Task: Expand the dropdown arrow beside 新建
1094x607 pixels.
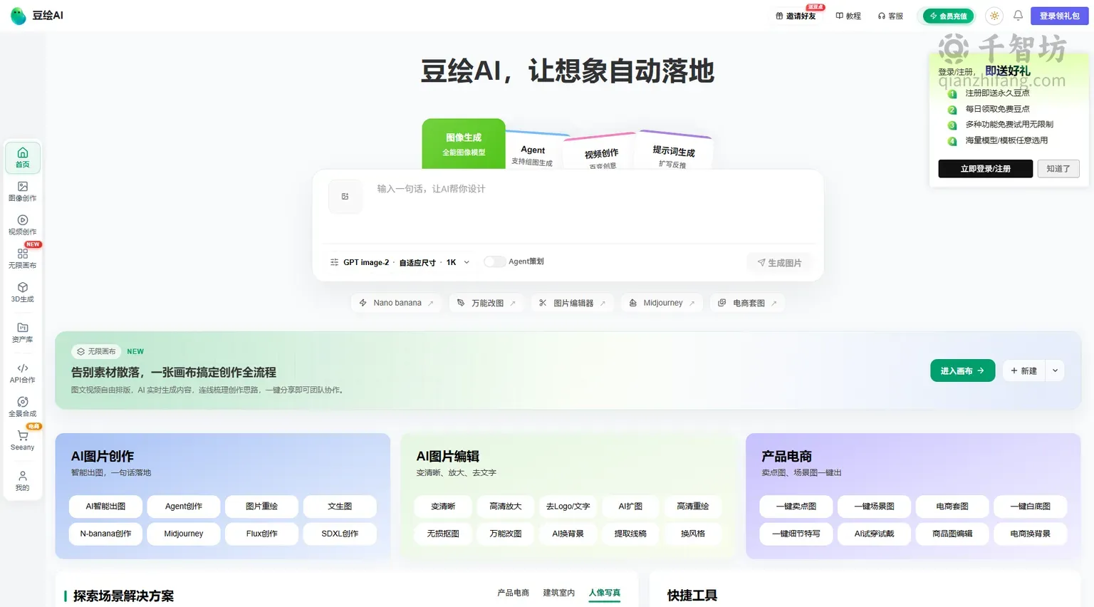Action: 1055,370
